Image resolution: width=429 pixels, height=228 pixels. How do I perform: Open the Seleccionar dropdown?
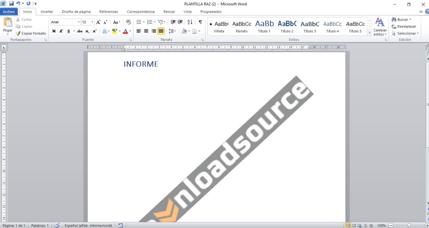tap(405, 33)
